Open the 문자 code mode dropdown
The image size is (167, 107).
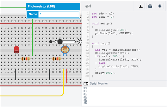[x=88, y=6]
